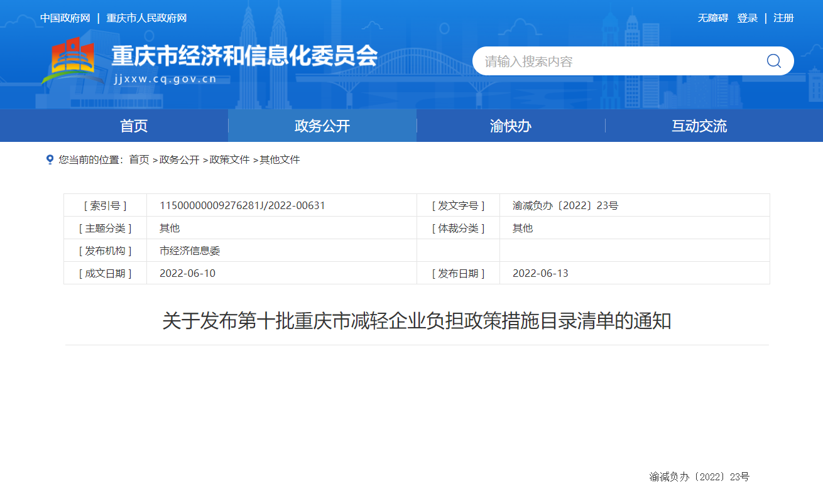Image resolution: width=823 pixels, height=496 pixels.
Task: Click the 注册 register link
Action: point(783,18)
